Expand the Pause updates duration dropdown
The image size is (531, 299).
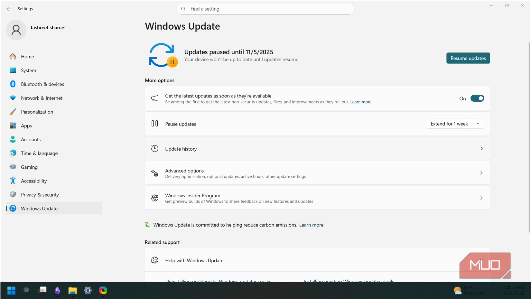478,123
